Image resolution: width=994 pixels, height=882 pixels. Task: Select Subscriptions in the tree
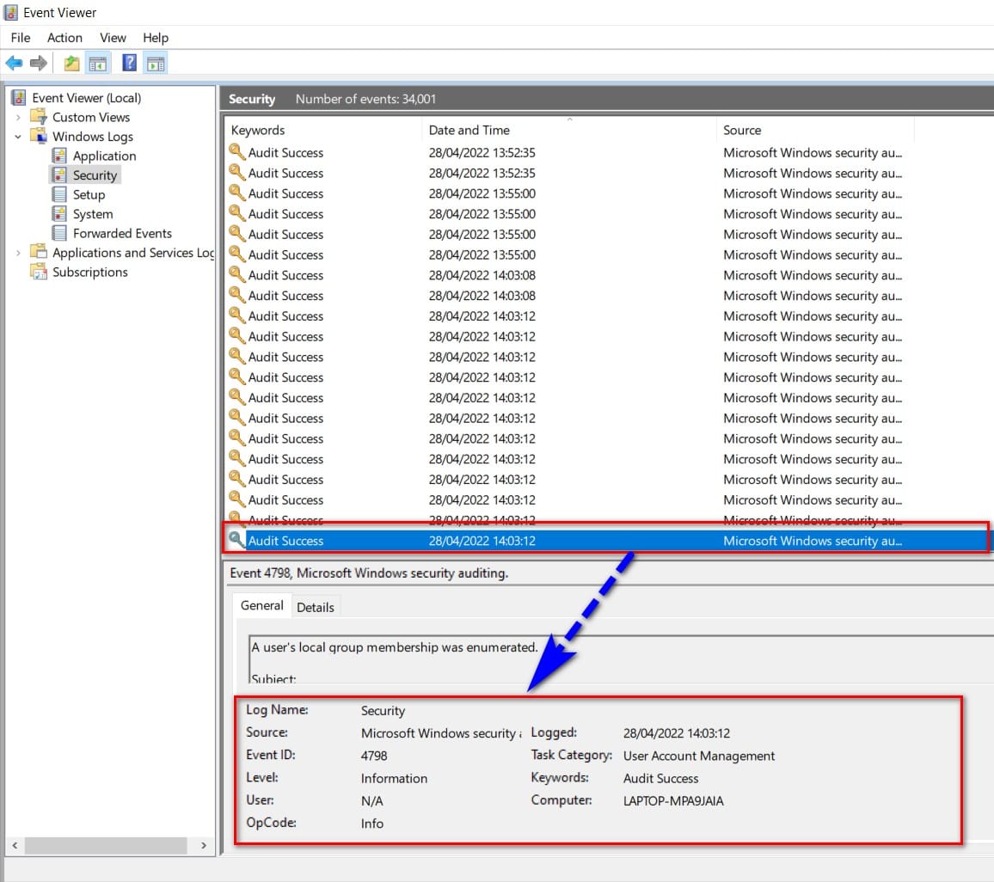(90, 272)
